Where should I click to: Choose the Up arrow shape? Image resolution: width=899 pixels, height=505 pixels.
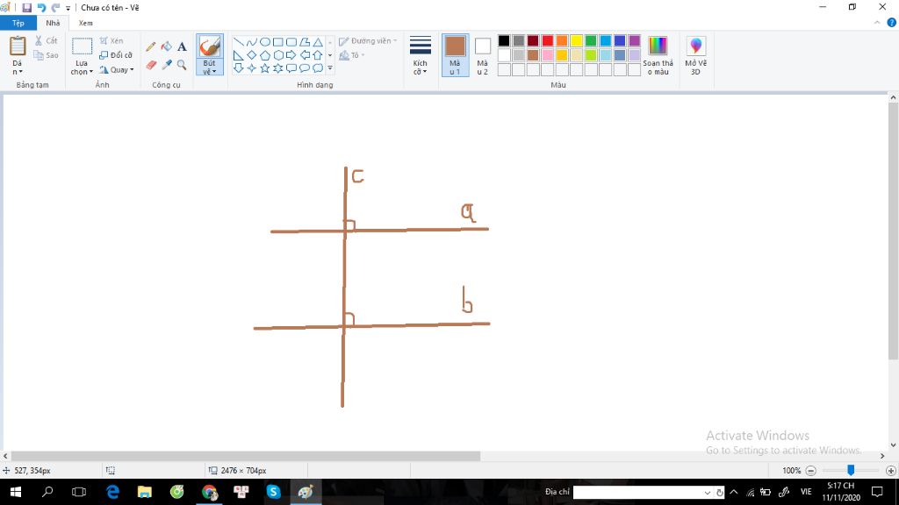tap(318, 55)
